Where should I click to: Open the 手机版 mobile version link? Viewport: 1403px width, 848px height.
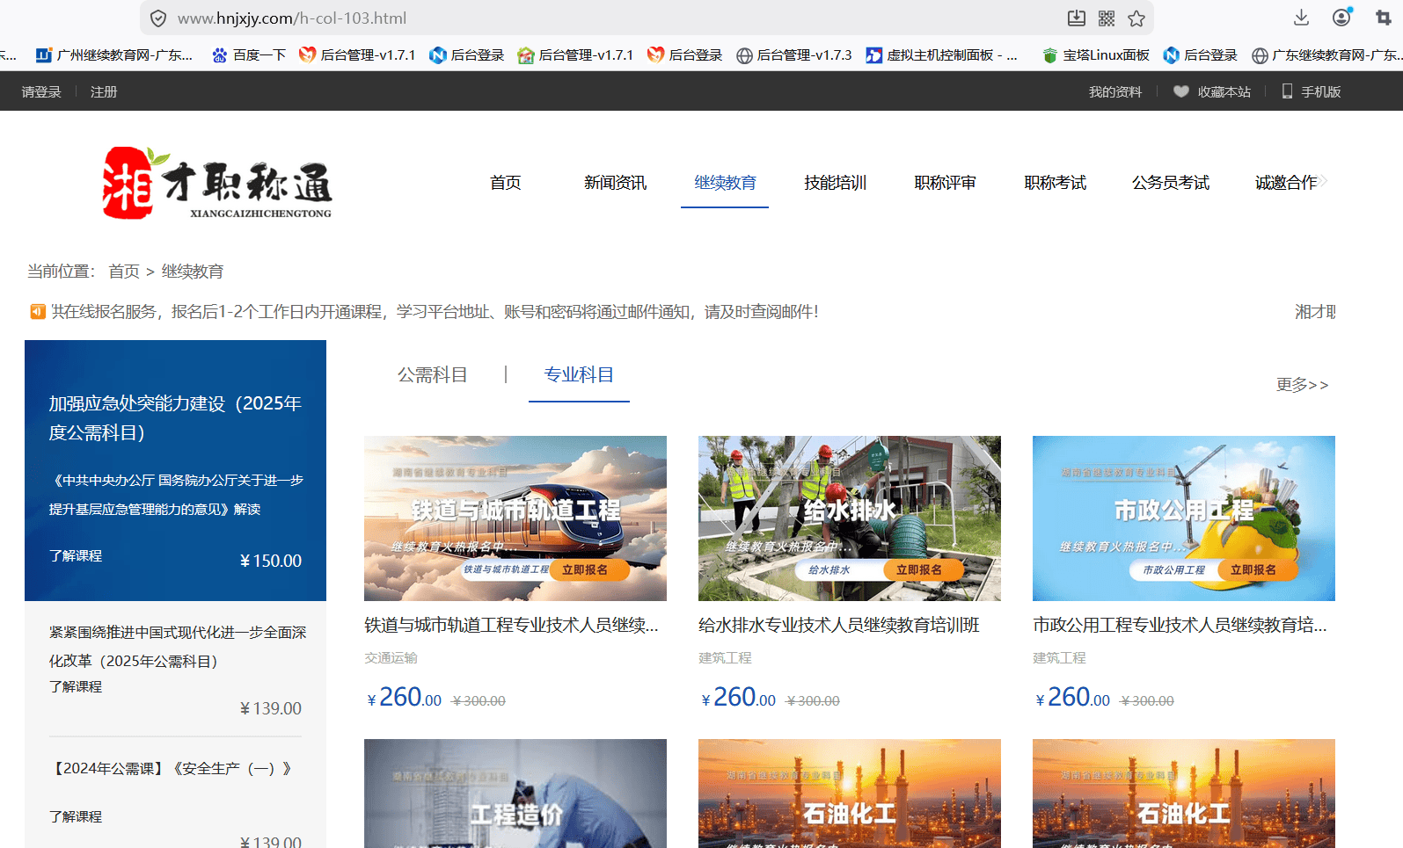pyautogui.click(x=1312, y=91)
